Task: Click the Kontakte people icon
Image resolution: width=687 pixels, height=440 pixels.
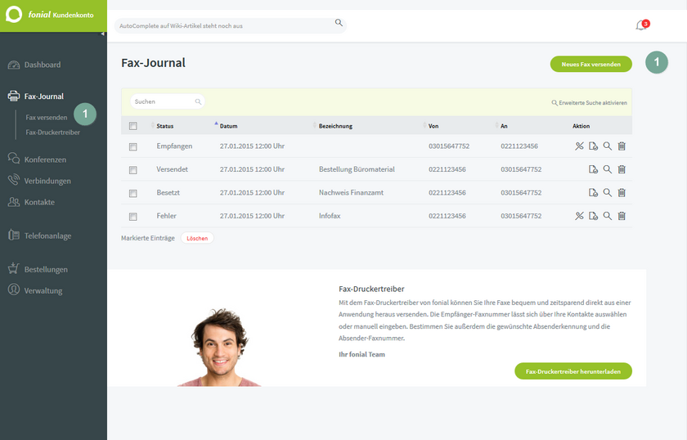Action: (14, 201)
